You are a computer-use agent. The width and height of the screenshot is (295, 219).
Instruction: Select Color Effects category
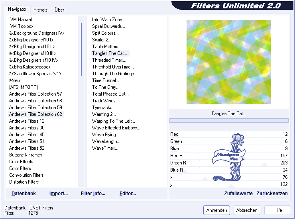21,162
